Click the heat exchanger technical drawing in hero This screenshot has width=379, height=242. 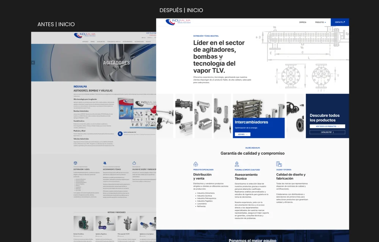click(x=302, y=59)
